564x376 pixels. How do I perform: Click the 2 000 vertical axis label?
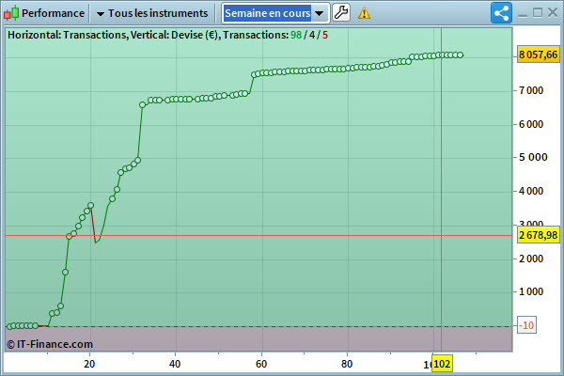[x=531, y=258]
